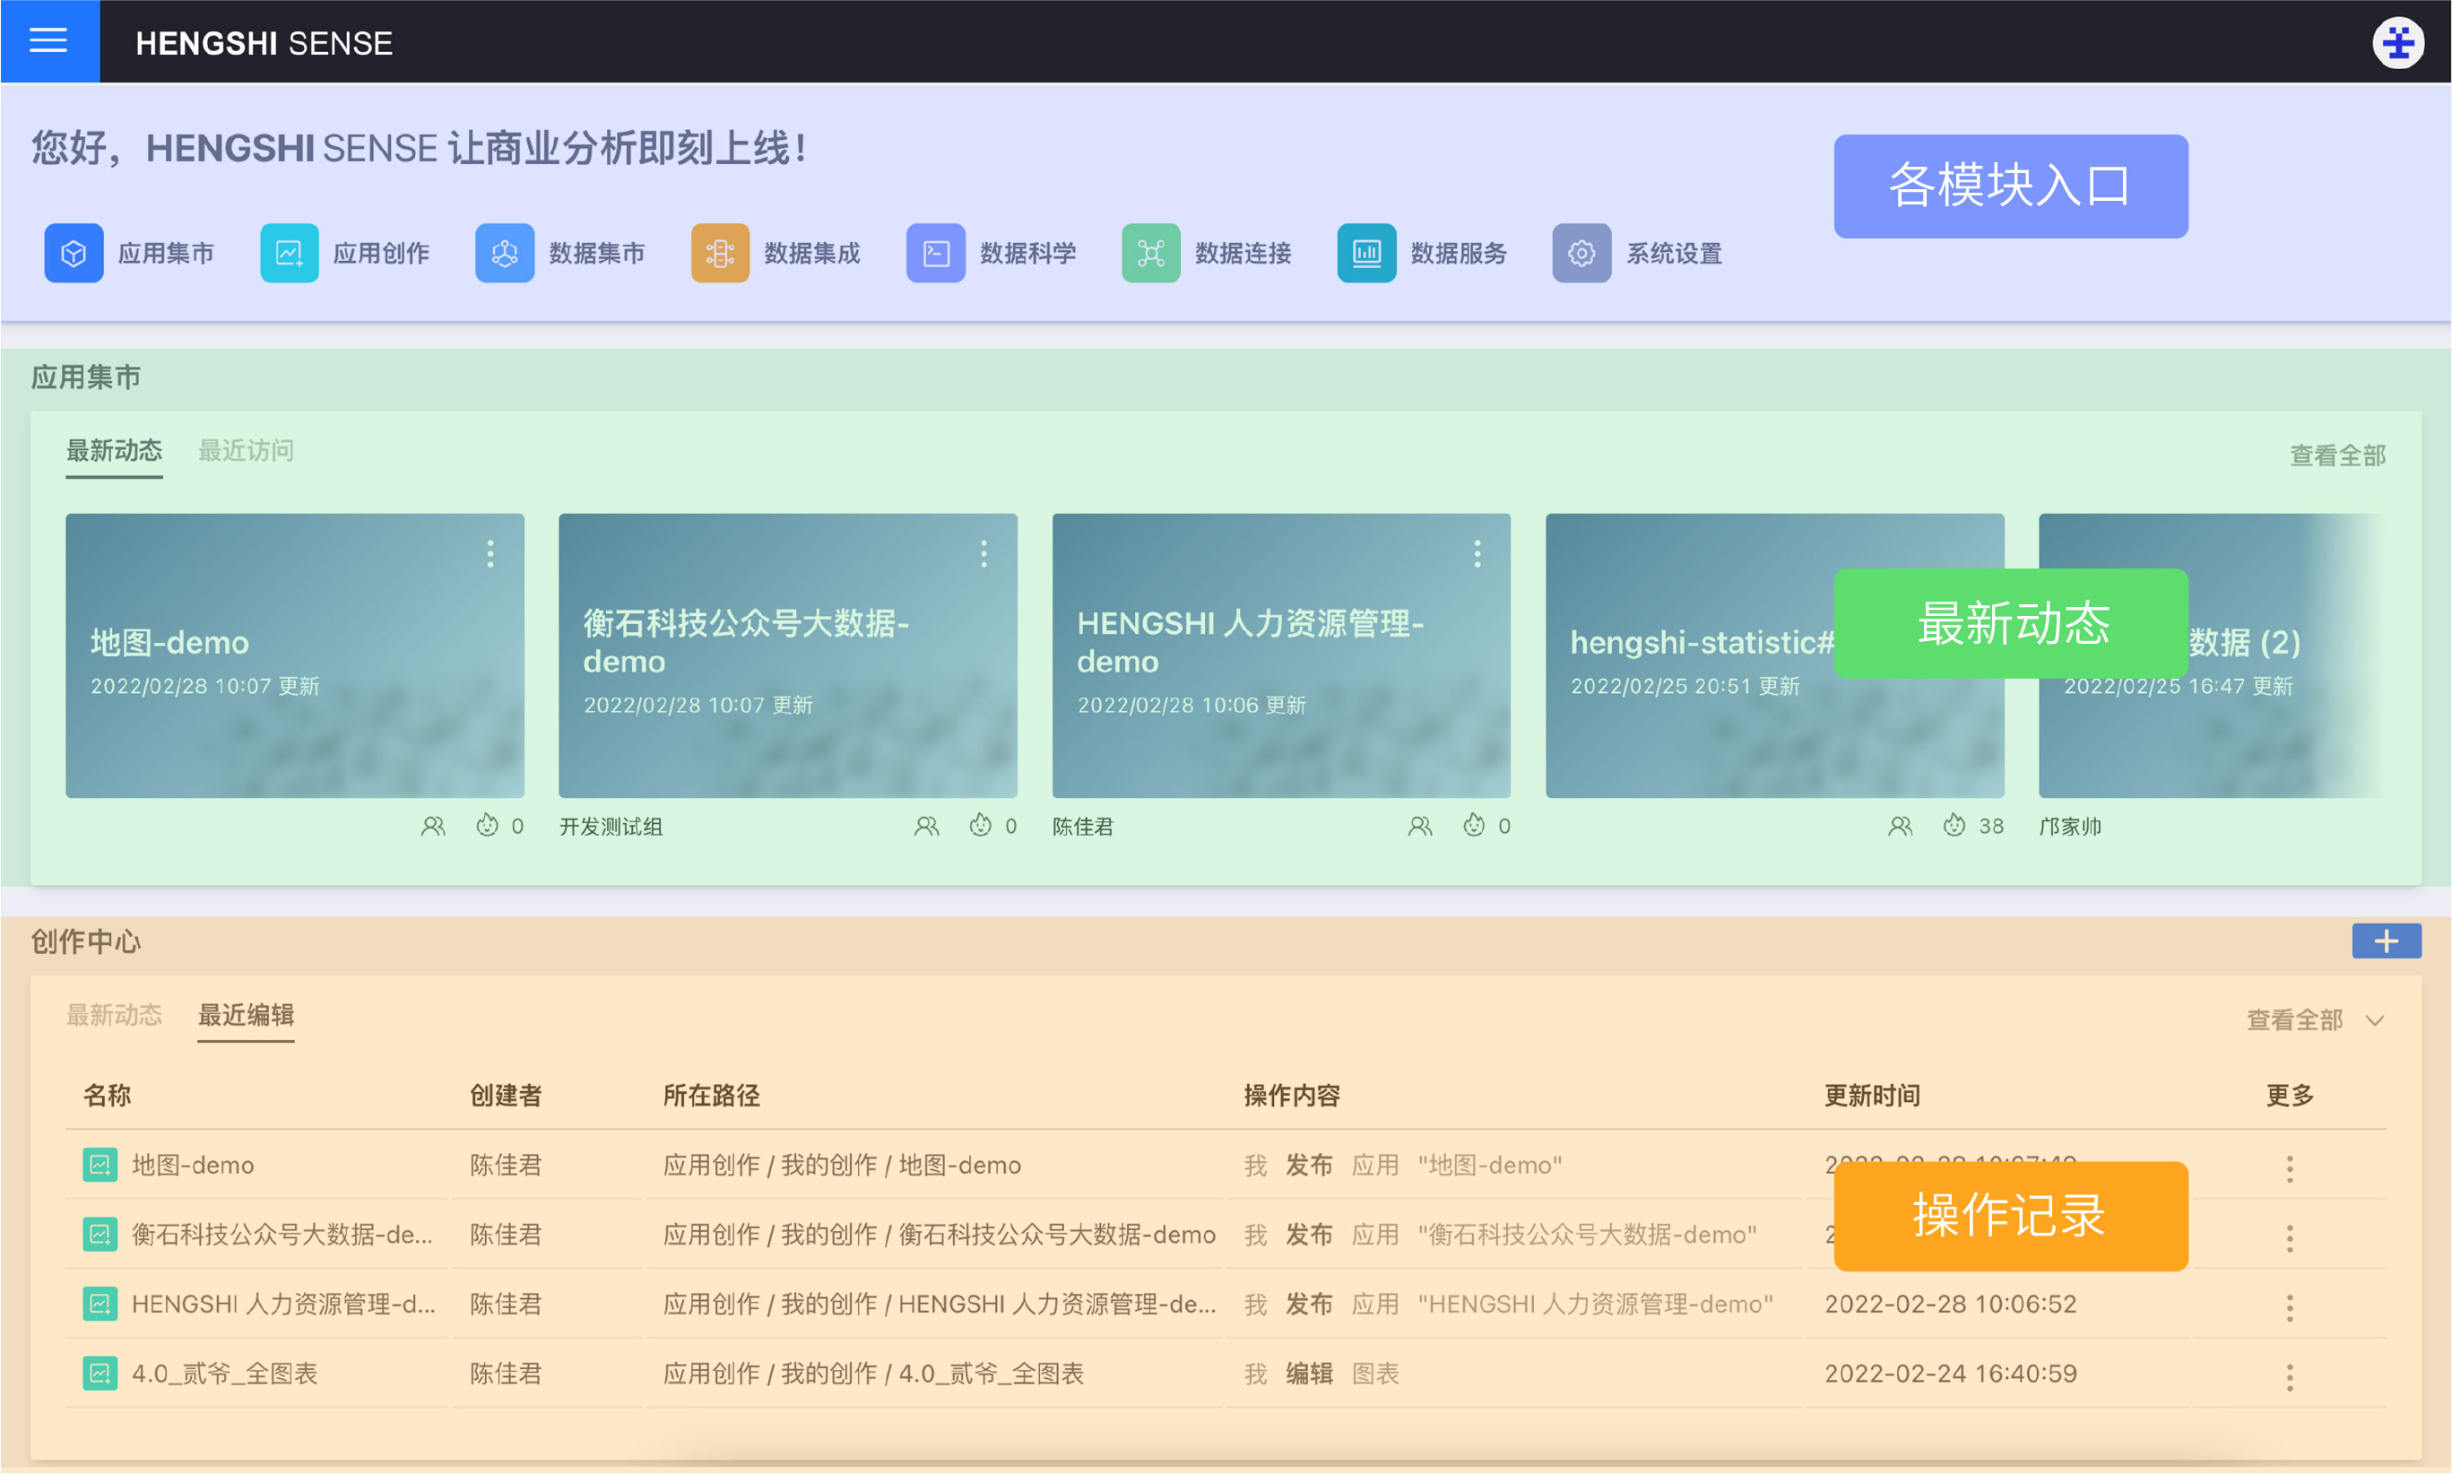
Task: Click popularity icon under 衡石科技公众号大数据-demo card
Action: (980, 826)
